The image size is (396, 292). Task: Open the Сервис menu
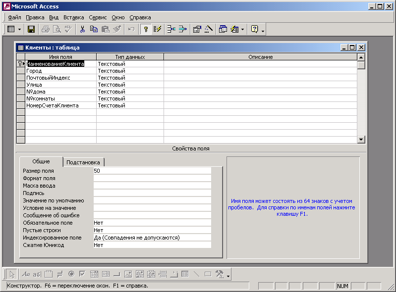(x=98, y=17)
